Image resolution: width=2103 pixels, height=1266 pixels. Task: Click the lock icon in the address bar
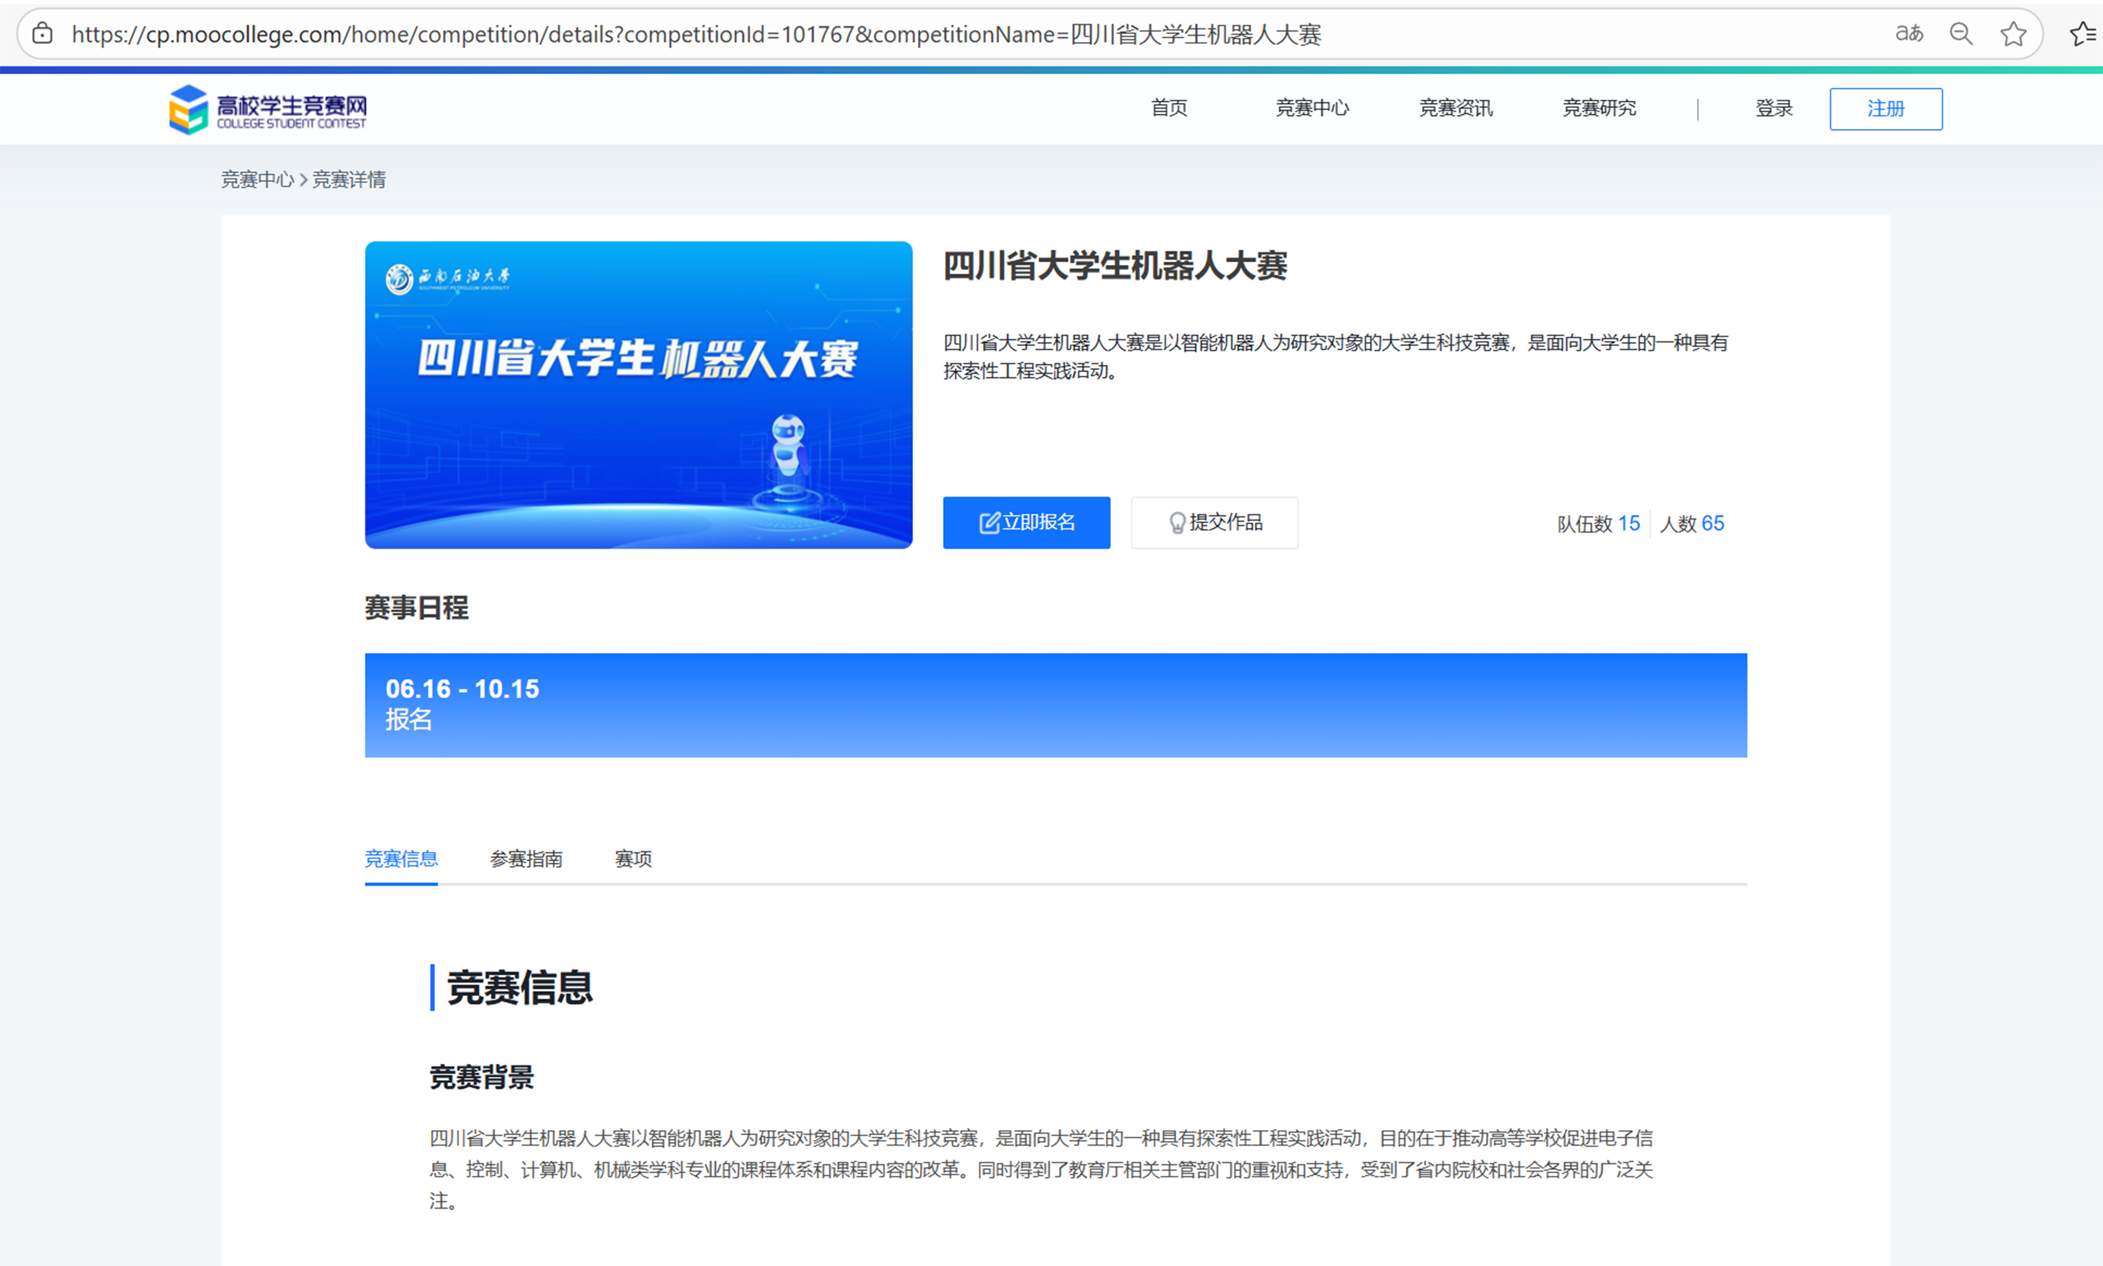tap(42, 34)
